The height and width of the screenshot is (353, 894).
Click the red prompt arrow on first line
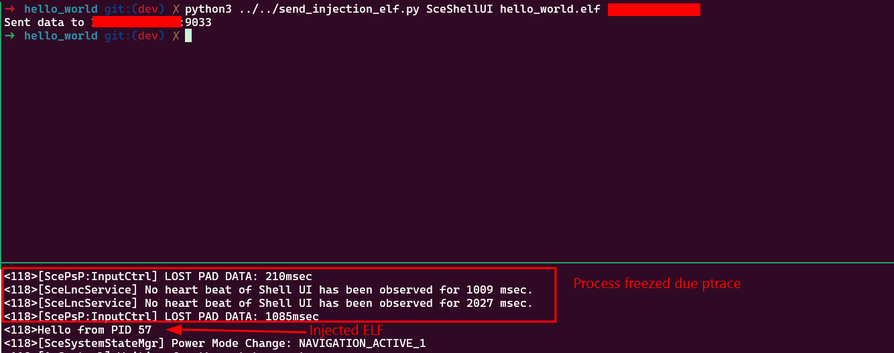(10, 9)
